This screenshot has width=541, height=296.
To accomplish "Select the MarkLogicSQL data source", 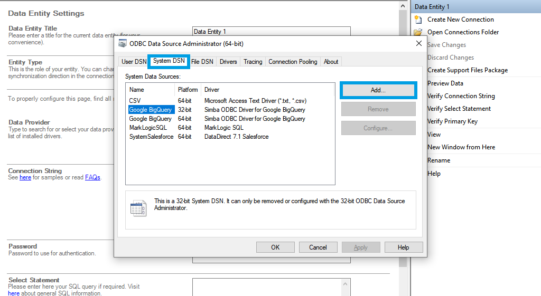I will (x=148, y=128).
